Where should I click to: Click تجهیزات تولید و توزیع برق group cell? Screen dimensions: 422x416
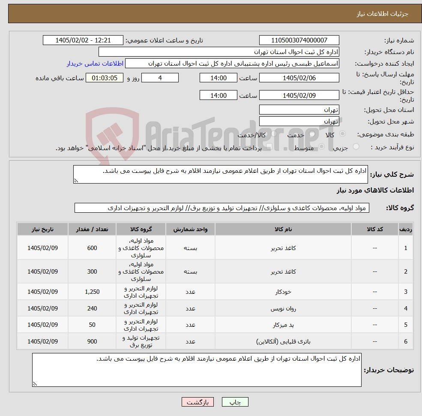pyautogui.click(x=141, y=341)
